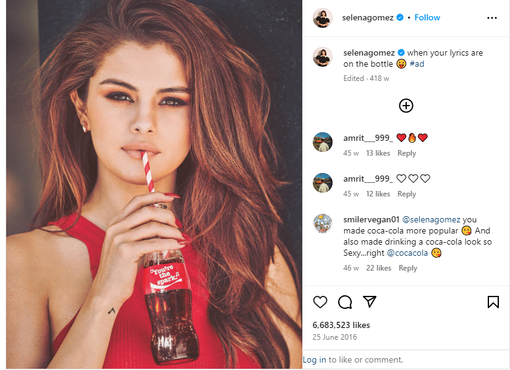Show the 22 likes on the smilervegan01 comment
This screenshot has width=510, height=370.
coord(378,268)
